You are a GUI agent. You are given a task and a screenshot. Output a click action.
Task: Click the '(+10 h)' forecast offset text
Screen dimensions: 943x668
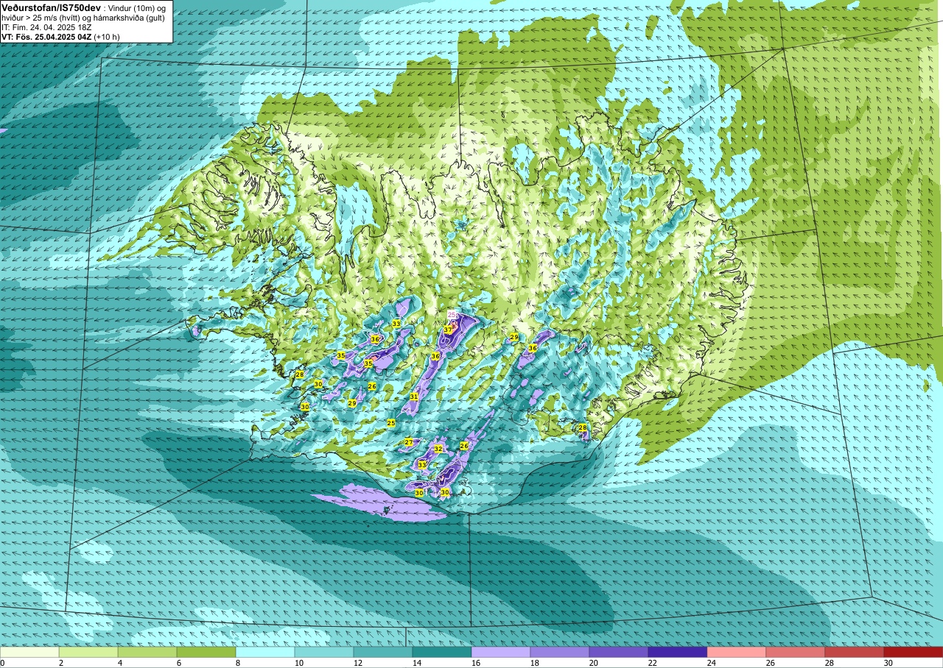pyautogui.click(x=107, y=37)
